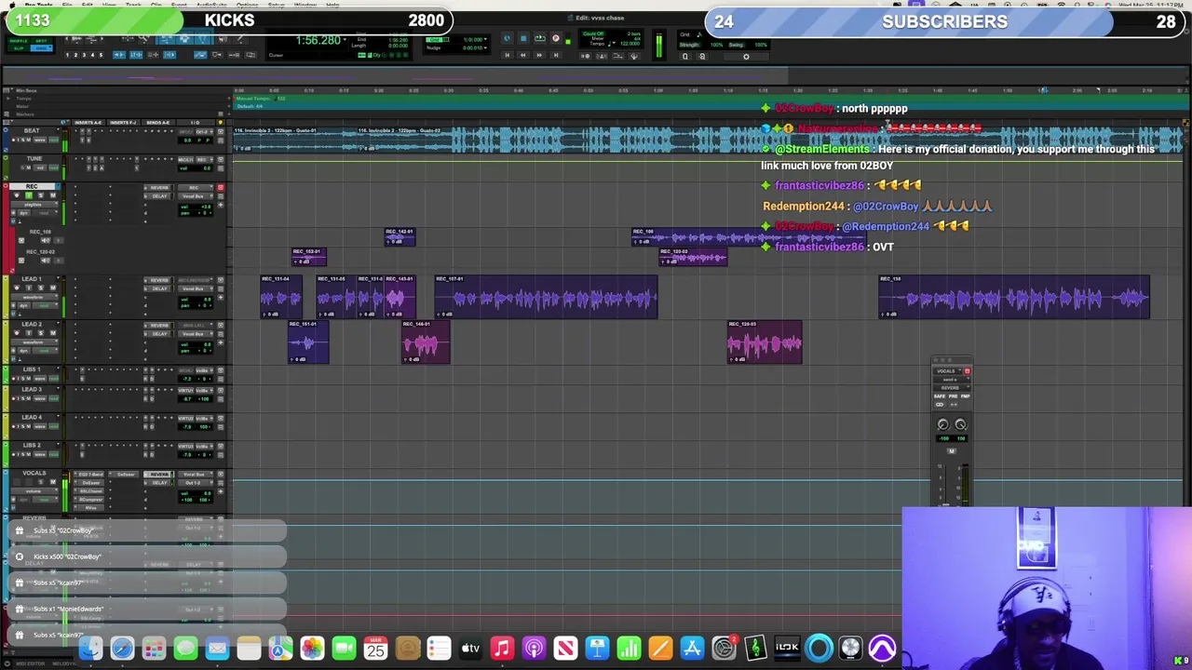Screen dimensions: 1192x670
Task: Open Pro Tools icon in the Dock
Action: click(883, 648)
